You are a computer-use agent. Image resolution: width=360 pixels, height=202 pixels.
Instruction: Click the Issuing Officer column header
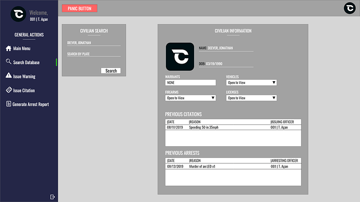click(282, 122)
